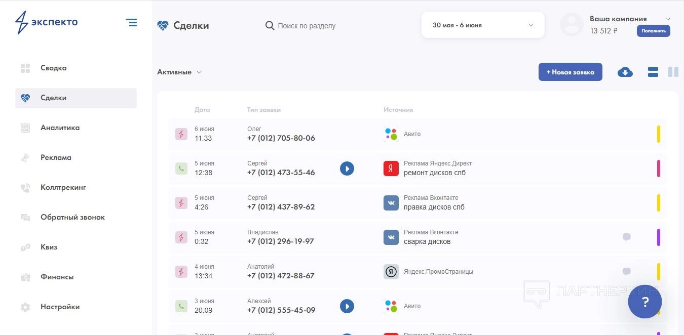
Task: Click purple status marker for Владислав row
Action: [x=659, y=237]
